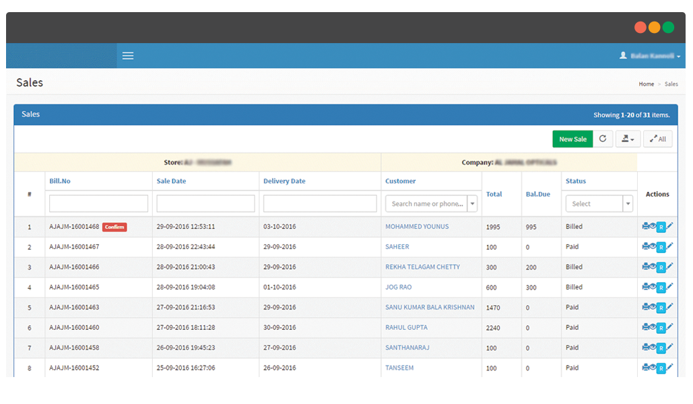
Task: Click the R icon for RAHUL GUPTA
Action: pos(661,328)
